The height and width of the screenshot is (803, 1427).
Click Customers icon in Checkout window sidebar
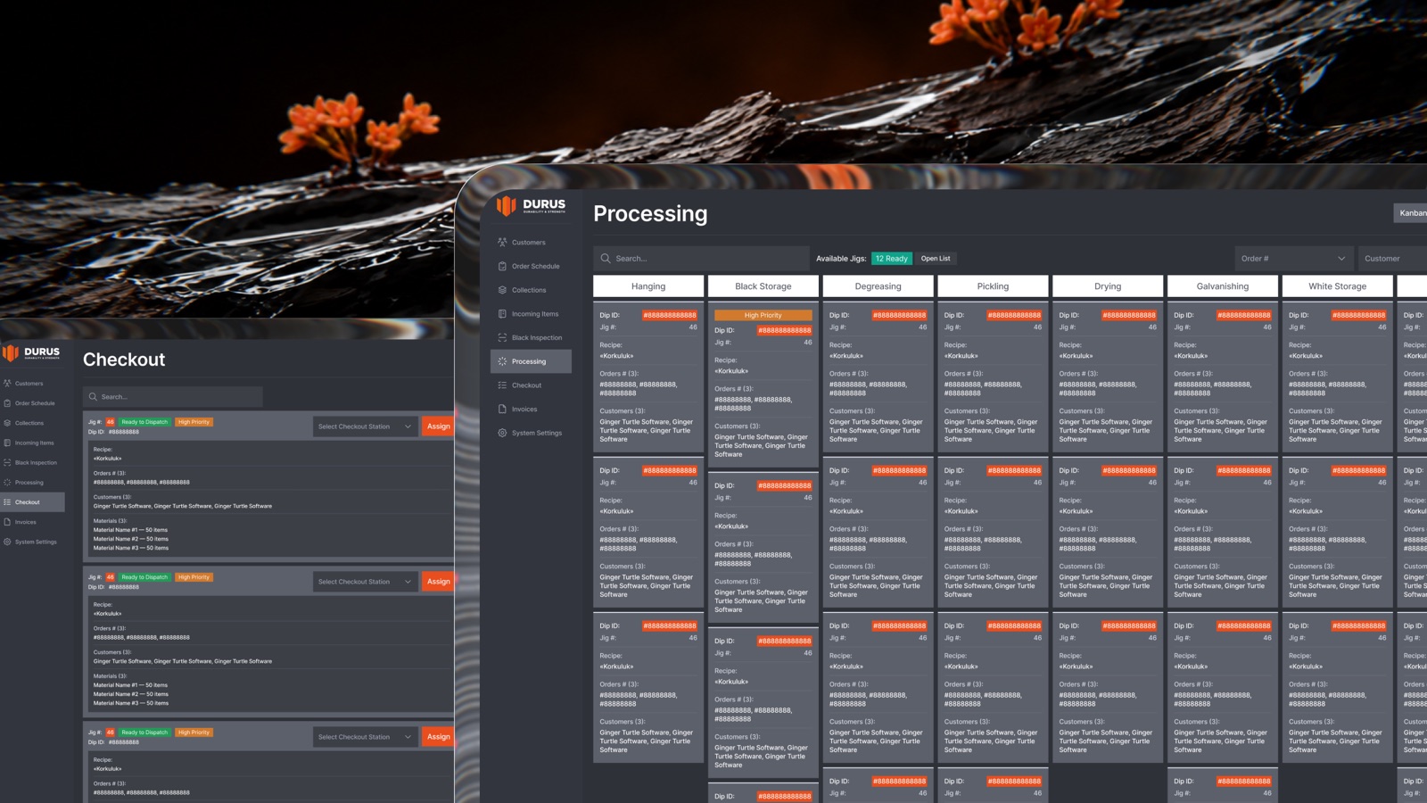pyautogui.click(x=7, y=384)
